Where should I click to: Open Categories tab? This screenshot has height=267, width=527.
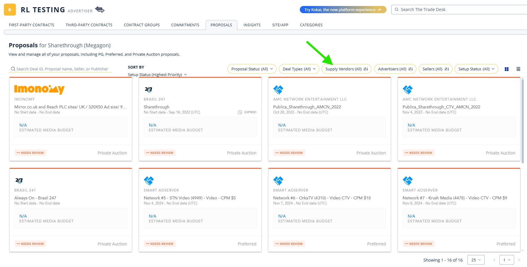(x=311, y=25)
